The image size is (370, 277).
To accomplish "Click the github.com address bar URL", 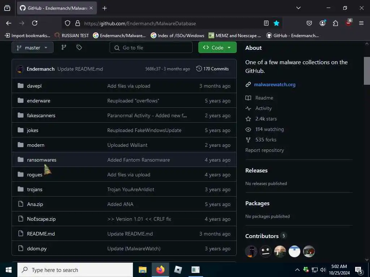I will [140, 23].
